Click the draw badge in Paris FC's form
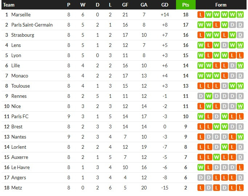The height and width of the screenshot is (196, 248). coord(217,117)
